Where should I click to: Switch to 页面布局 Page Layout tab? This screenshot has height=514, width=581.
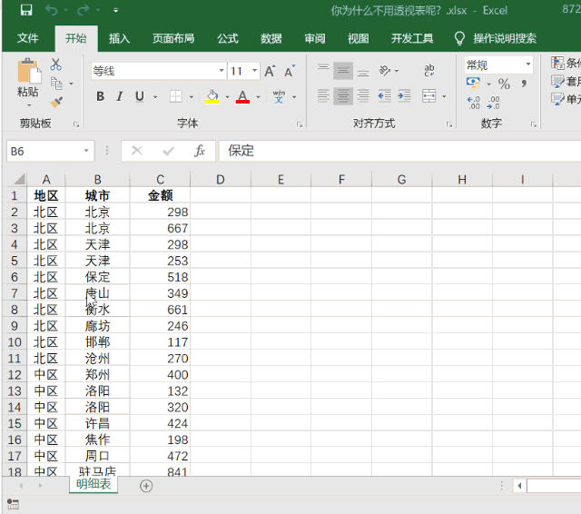173,38
